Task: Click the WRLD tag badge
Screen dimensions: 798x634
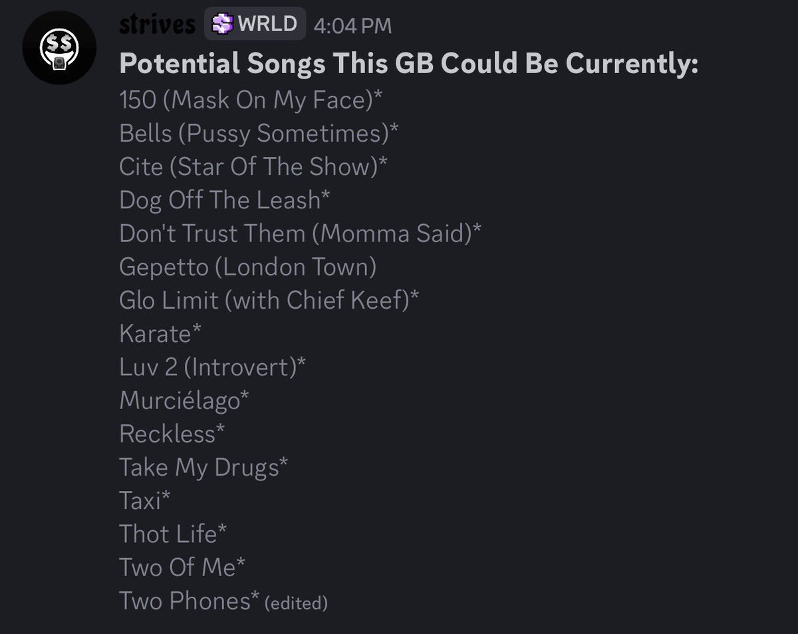Action: (255, 25)
